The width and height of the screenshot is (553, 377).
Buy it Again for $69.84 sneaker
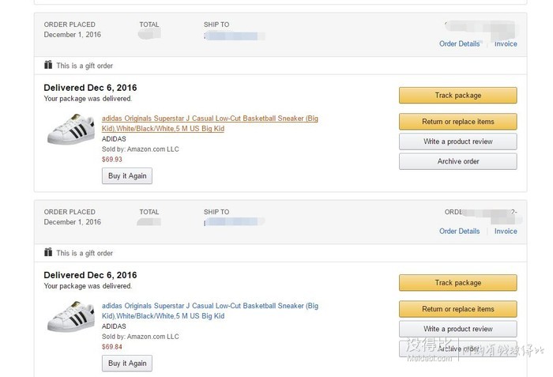click(127, 364)
